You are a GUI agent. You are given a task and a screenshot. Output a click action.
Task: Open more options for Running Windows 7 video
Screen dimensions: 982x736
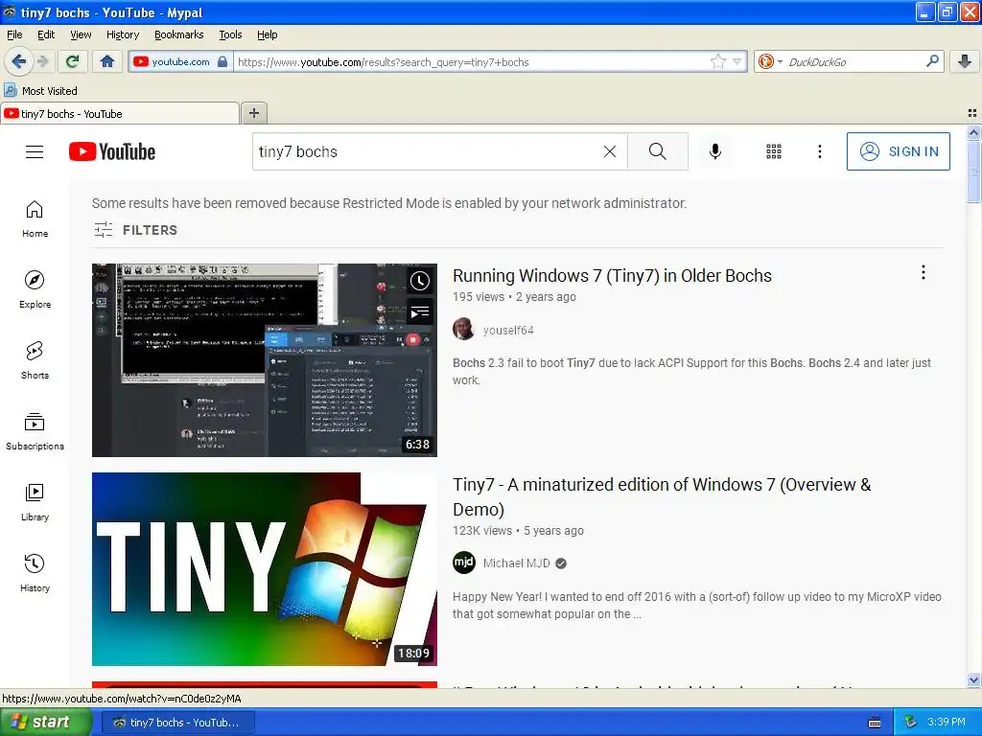tap(924, 272)
